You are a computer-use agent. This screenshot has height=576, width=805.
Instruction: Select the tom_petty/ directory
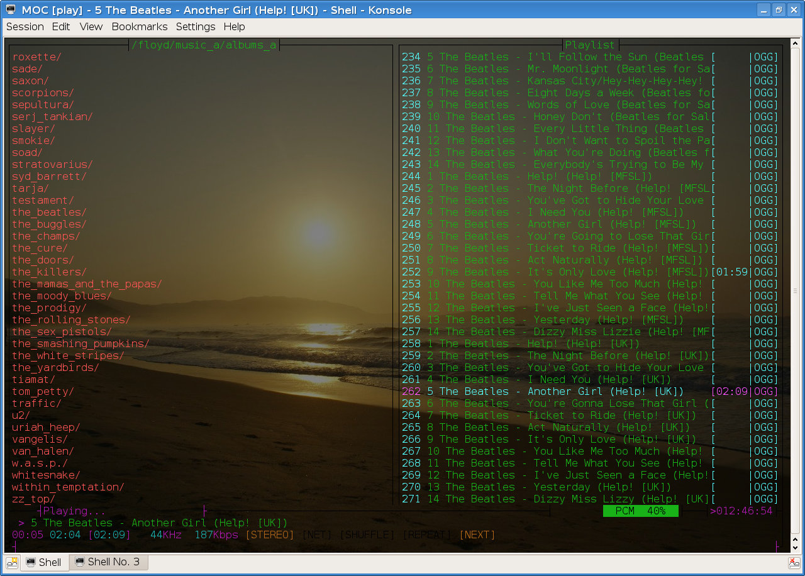[43, 392]
